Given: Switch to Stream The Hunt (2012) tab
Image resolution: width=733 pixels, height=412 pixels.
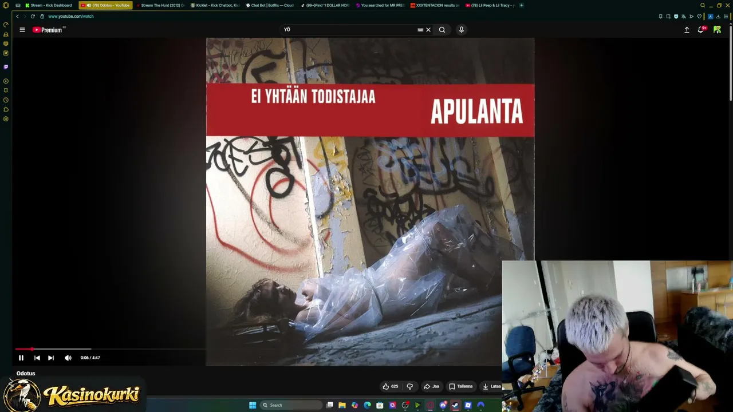Looking at the screenshot, I should 160,5.
